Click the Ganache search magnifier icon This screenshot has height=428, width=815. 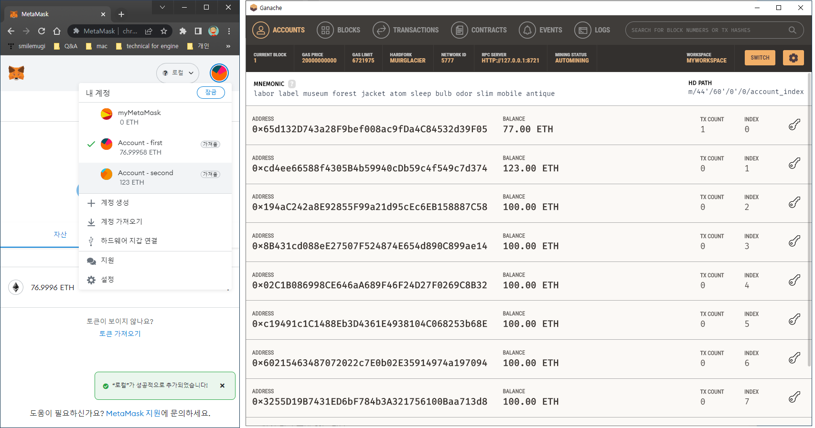pos(792,30)
